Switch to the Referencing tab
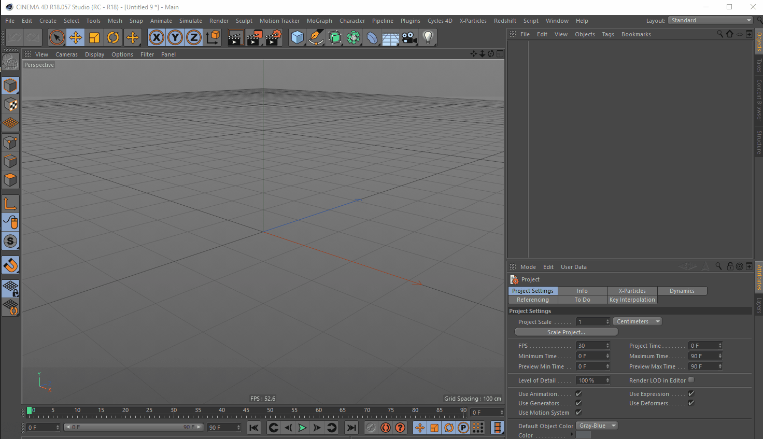Image resolution: width=763 pixels, height=439 pixels. tap(533, 300)
